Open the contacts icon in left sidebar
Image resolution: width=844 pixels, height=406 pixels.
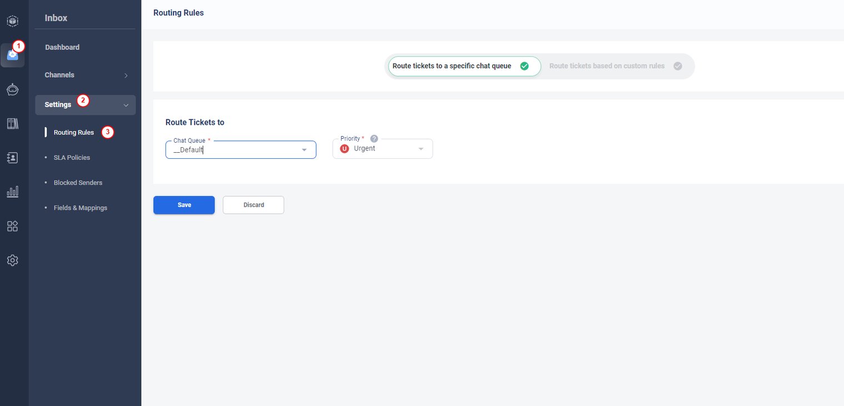[12, 158]
